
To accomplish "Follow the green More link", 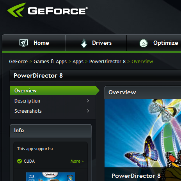I will tap(77, 161).
